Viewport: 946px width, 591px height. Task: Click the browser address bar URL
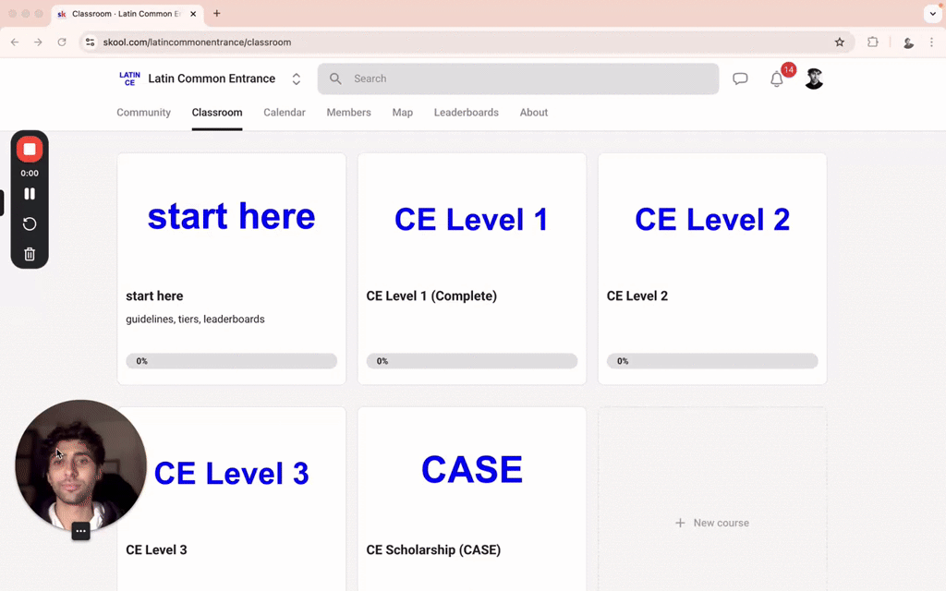(197, 42)
